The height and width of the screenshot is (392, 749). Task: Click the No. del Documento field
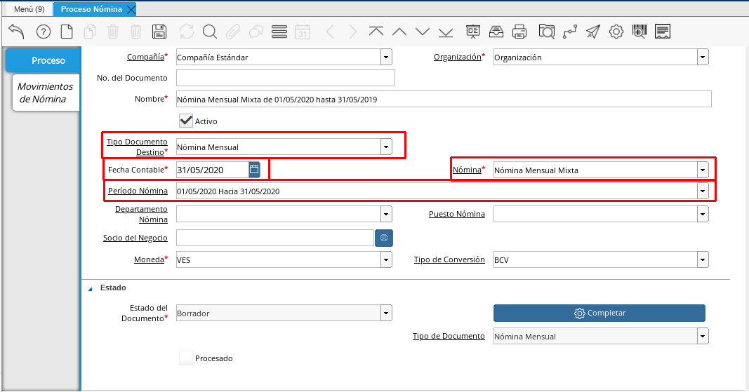pyautogui.click(x=285, y=78)
